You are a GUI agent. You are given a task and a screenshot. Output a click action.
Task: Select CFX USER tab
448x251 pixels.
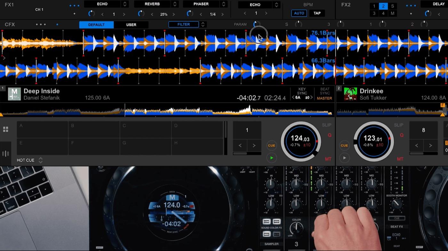point(131,25)
